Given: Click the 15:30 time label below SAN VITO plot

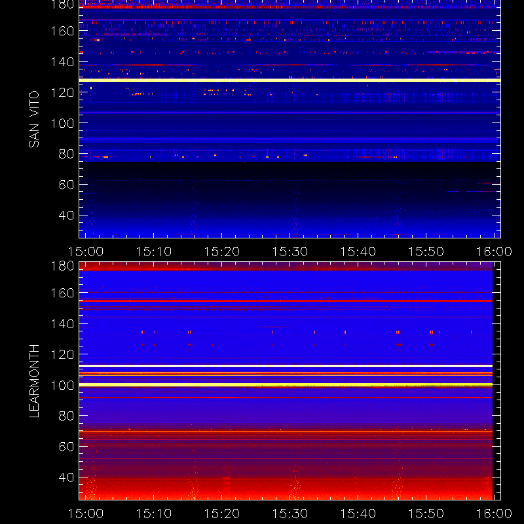Looking at the screenshot, I should tap(290, 252).
